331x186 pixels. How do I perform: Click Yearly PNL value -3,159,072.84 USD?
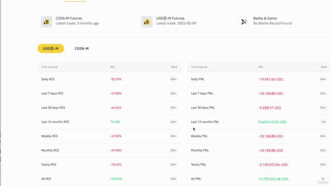click(273, 165)
